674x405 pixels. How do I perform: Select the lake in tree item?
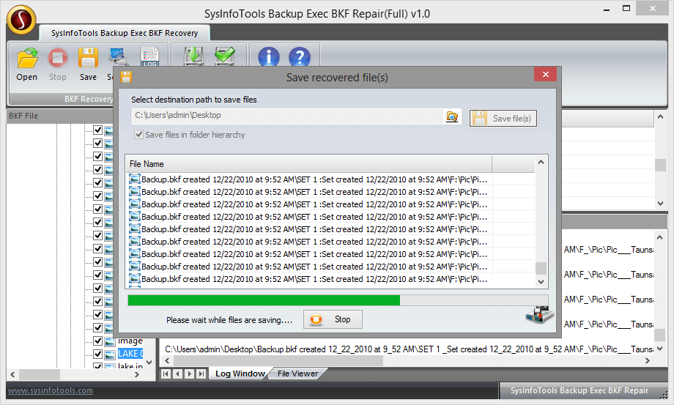(x=130, y=365)
